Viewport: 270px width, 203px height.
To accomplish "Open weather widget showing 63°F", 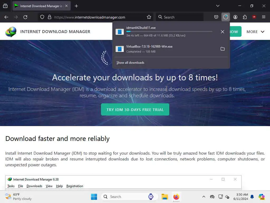I will click(18, 197).
